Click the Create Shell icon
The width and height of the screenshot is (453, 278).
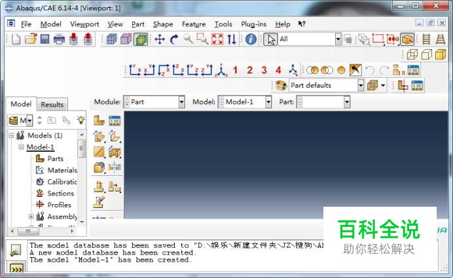tap(115, 136)
